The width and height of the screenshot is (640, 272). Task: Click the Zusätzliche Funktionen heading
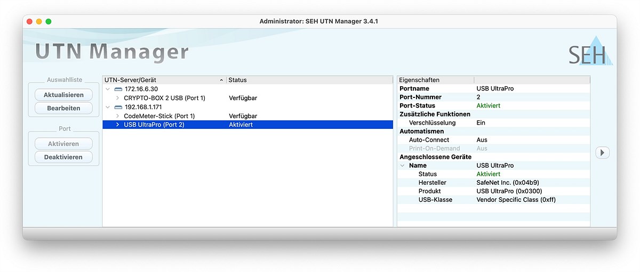tap(435, 114)
